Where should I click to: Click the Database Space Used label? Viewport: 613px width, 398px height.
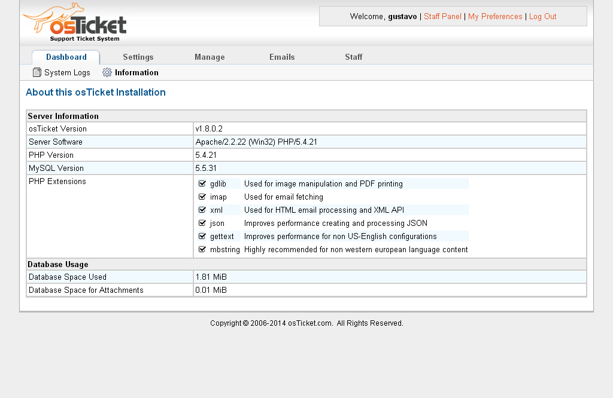pos(67,277)
